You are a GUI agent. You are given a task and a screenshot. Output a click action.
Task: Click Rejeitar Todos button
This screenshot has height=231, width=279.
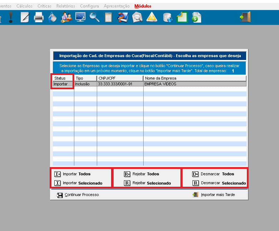click(x=141, y=174)
